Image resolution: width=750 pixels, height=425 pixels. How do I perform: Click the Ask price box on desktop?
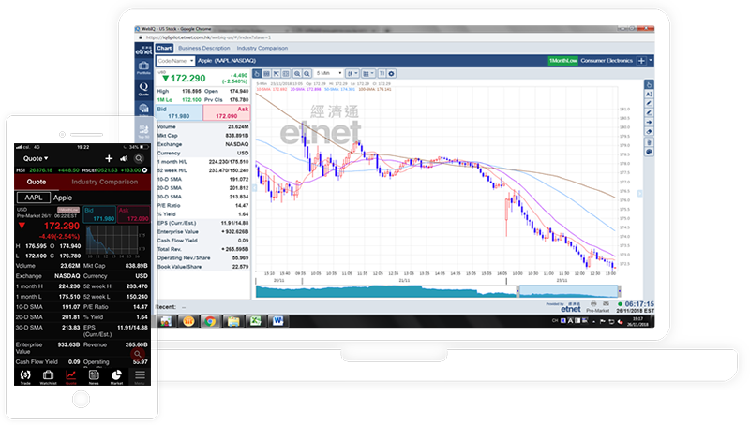tap(227, 112)
